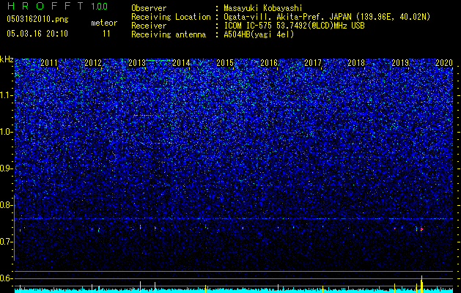Viewport: 461px width, 293px height.
Task: Click the receiver ICOM IC-575 line
Action: (x=294, y=26)
